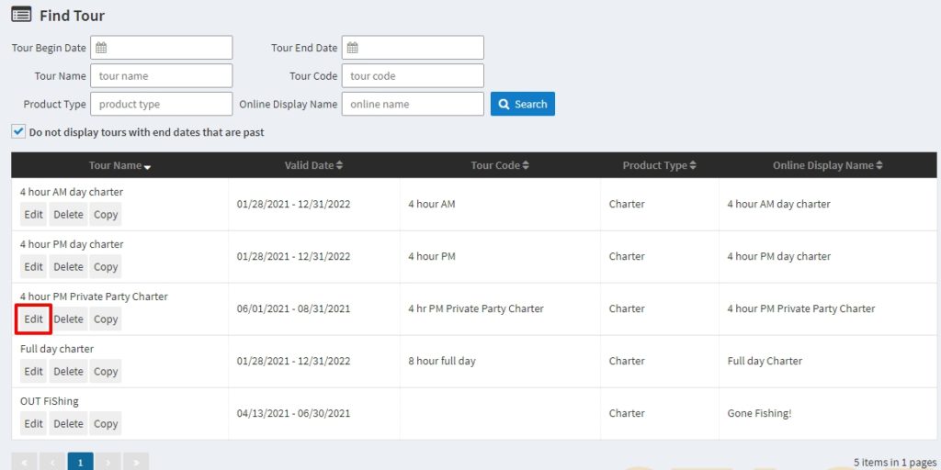Viewport: 941px width, 470px height.
Task: Go to the previous page arrow
Action: pos(52,463)
